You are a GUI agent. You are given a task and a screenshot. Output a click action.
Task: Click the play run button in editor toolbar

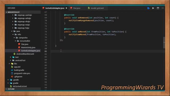(153, 8)
